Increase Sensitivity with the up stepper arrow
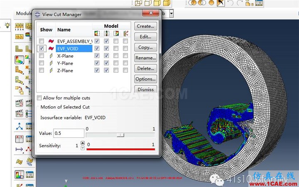Image resolution: width=299 pixels, height=187 pixels. pyautogui.click(x=83, y=143)
